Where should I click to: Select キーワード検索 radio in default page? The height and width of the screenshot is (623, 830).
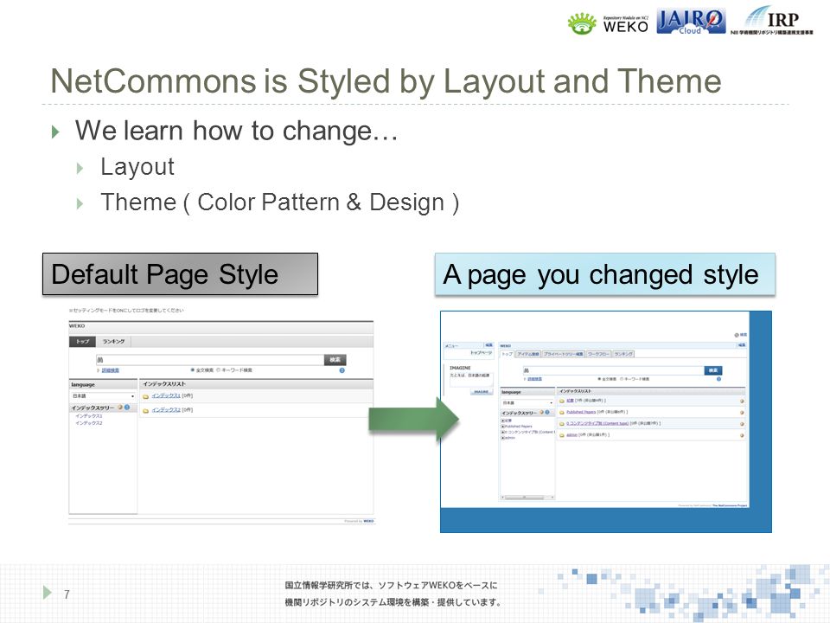click(x=218, y=370)
